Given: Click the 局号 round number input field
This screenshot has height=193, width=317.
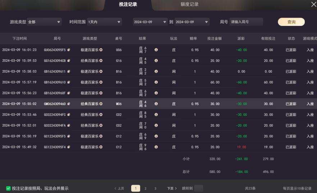Looking at the screenshot, I should pos(246,22).
